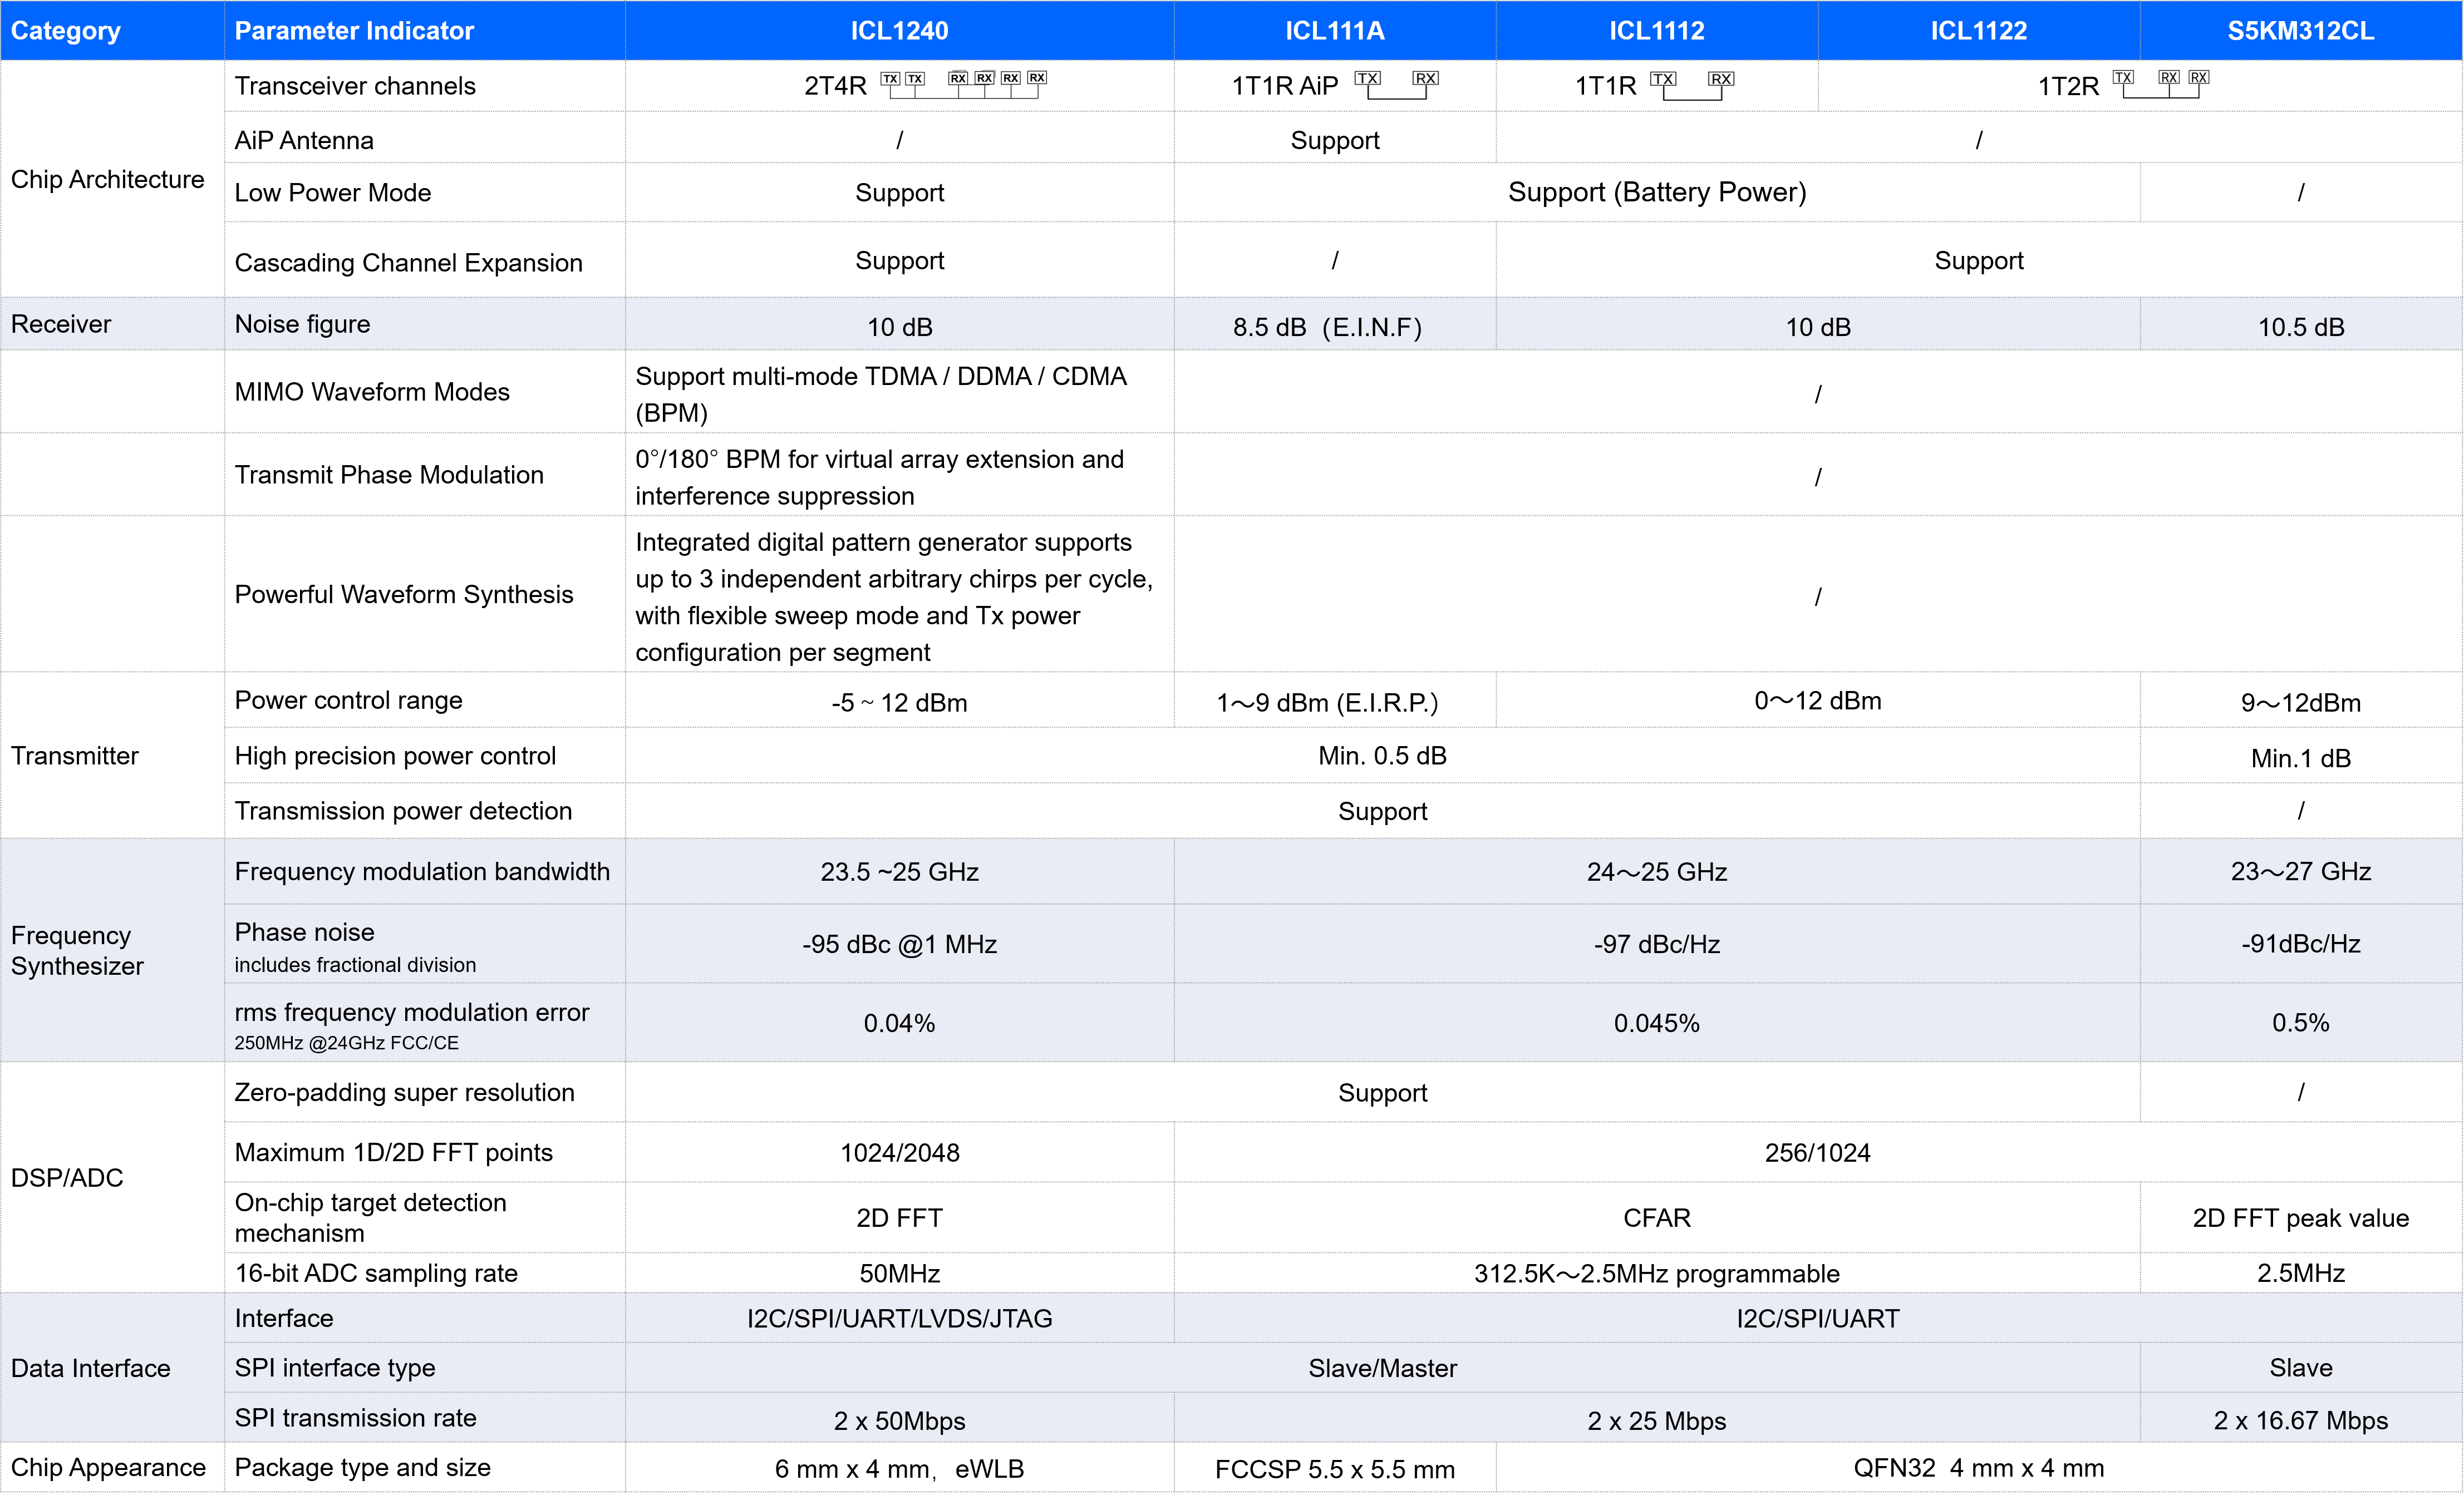Image resolution: width=2464 pixels, height=1500 pixels.
Task: Select the S5KM312CL column header
Action: pos(2300,30)
